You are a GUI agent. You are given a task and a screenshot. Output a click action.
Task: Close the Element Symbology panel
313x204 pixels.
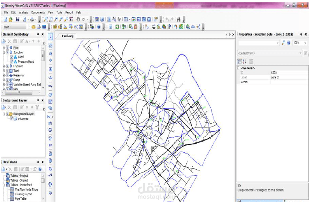pyautogui.click(x=43, y=34)
